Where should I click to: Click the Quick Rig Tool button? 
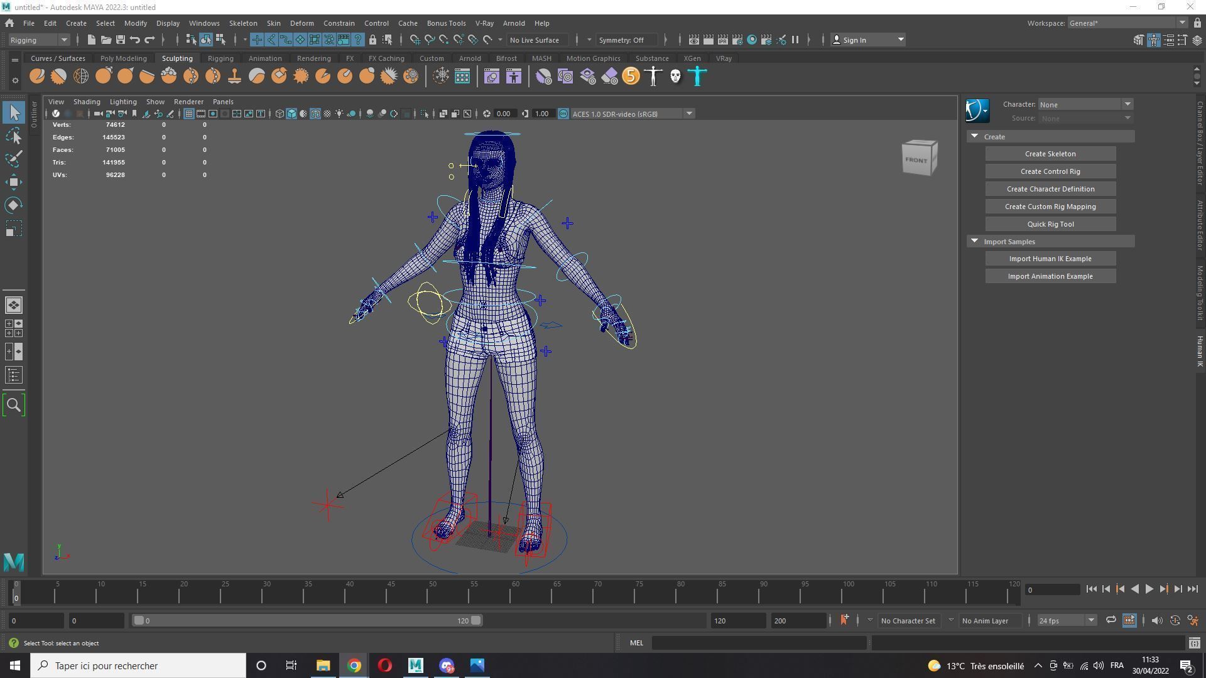click(x=1050, y=224)
